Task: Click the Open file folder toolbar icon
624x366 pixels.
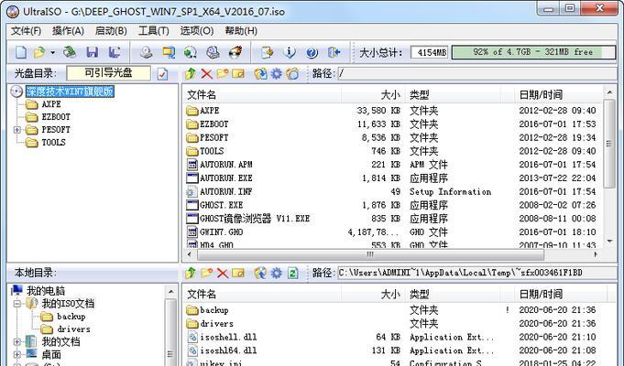Action: (39, 52)
